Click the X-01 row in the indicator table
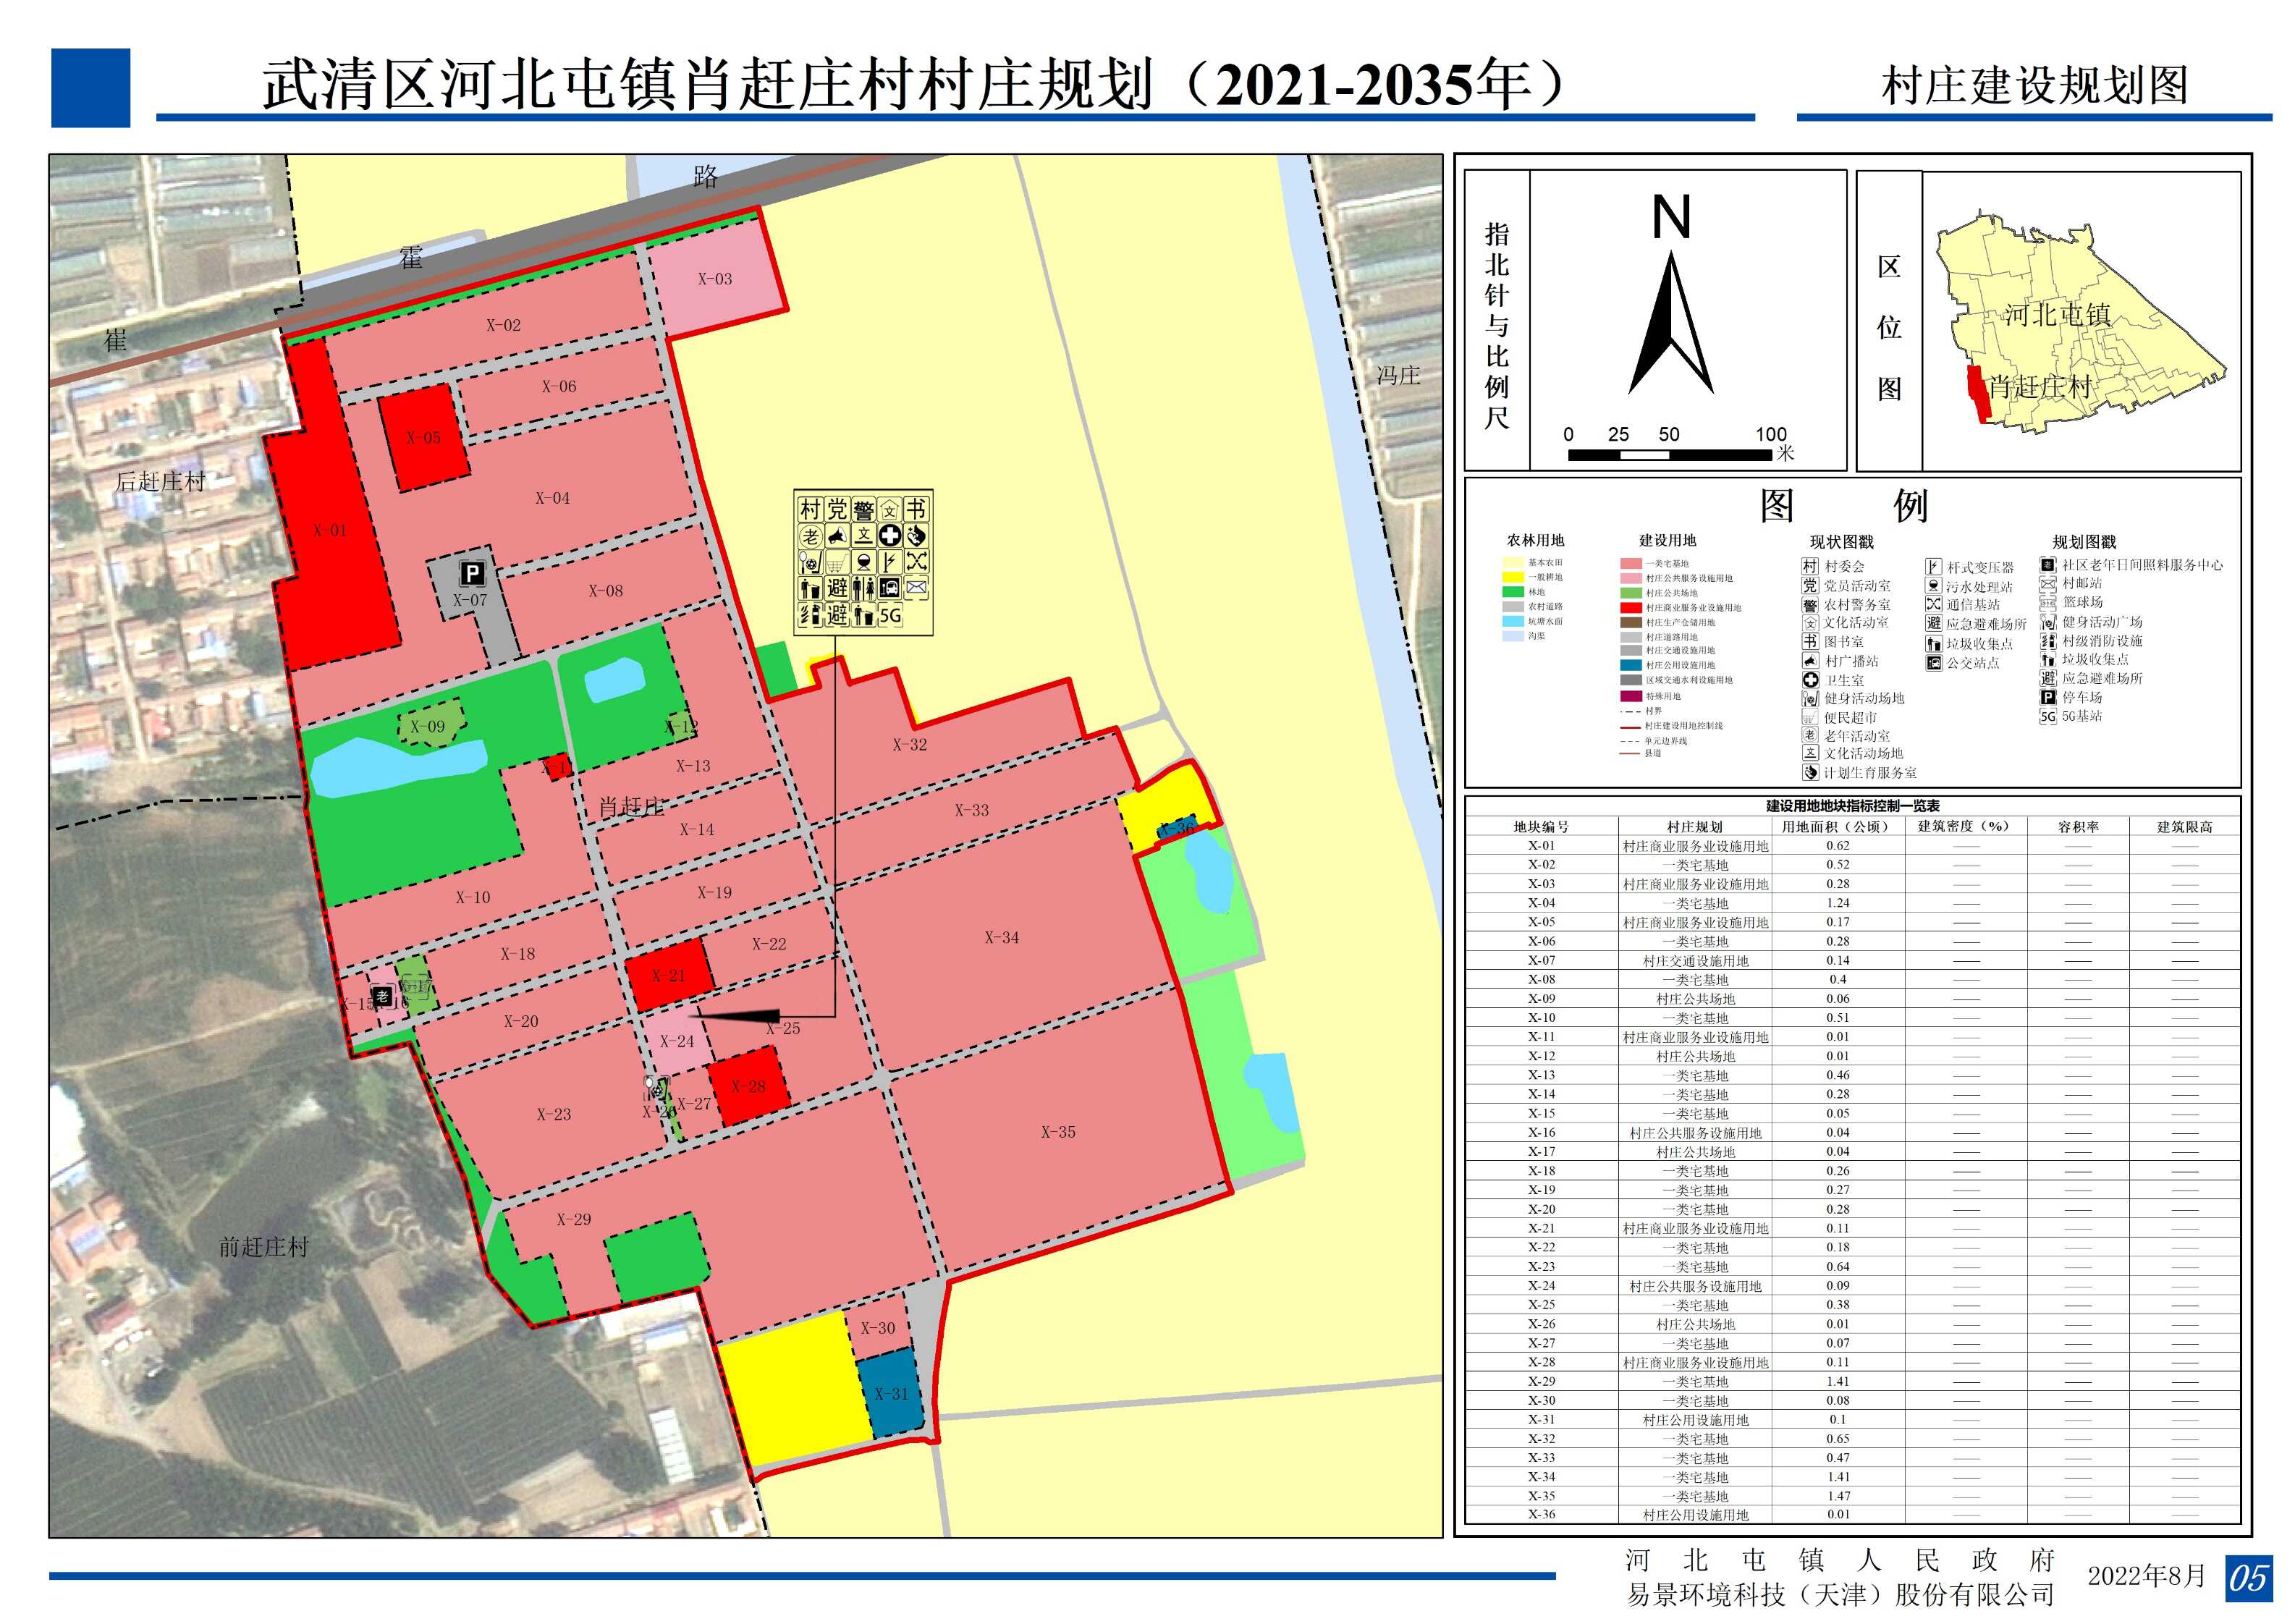Screen dimensions: 2295x1624 tap(1540, 846)
